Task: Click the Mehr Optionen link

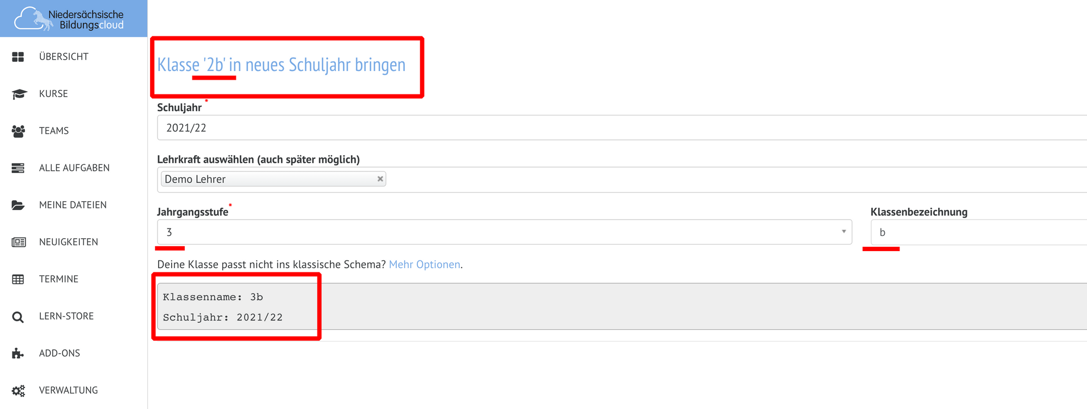Action: click(424, 265)
